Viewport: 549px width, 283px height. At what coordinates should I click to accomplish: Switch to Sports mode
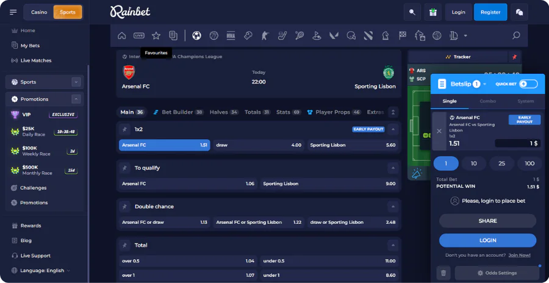pos(68,12)
